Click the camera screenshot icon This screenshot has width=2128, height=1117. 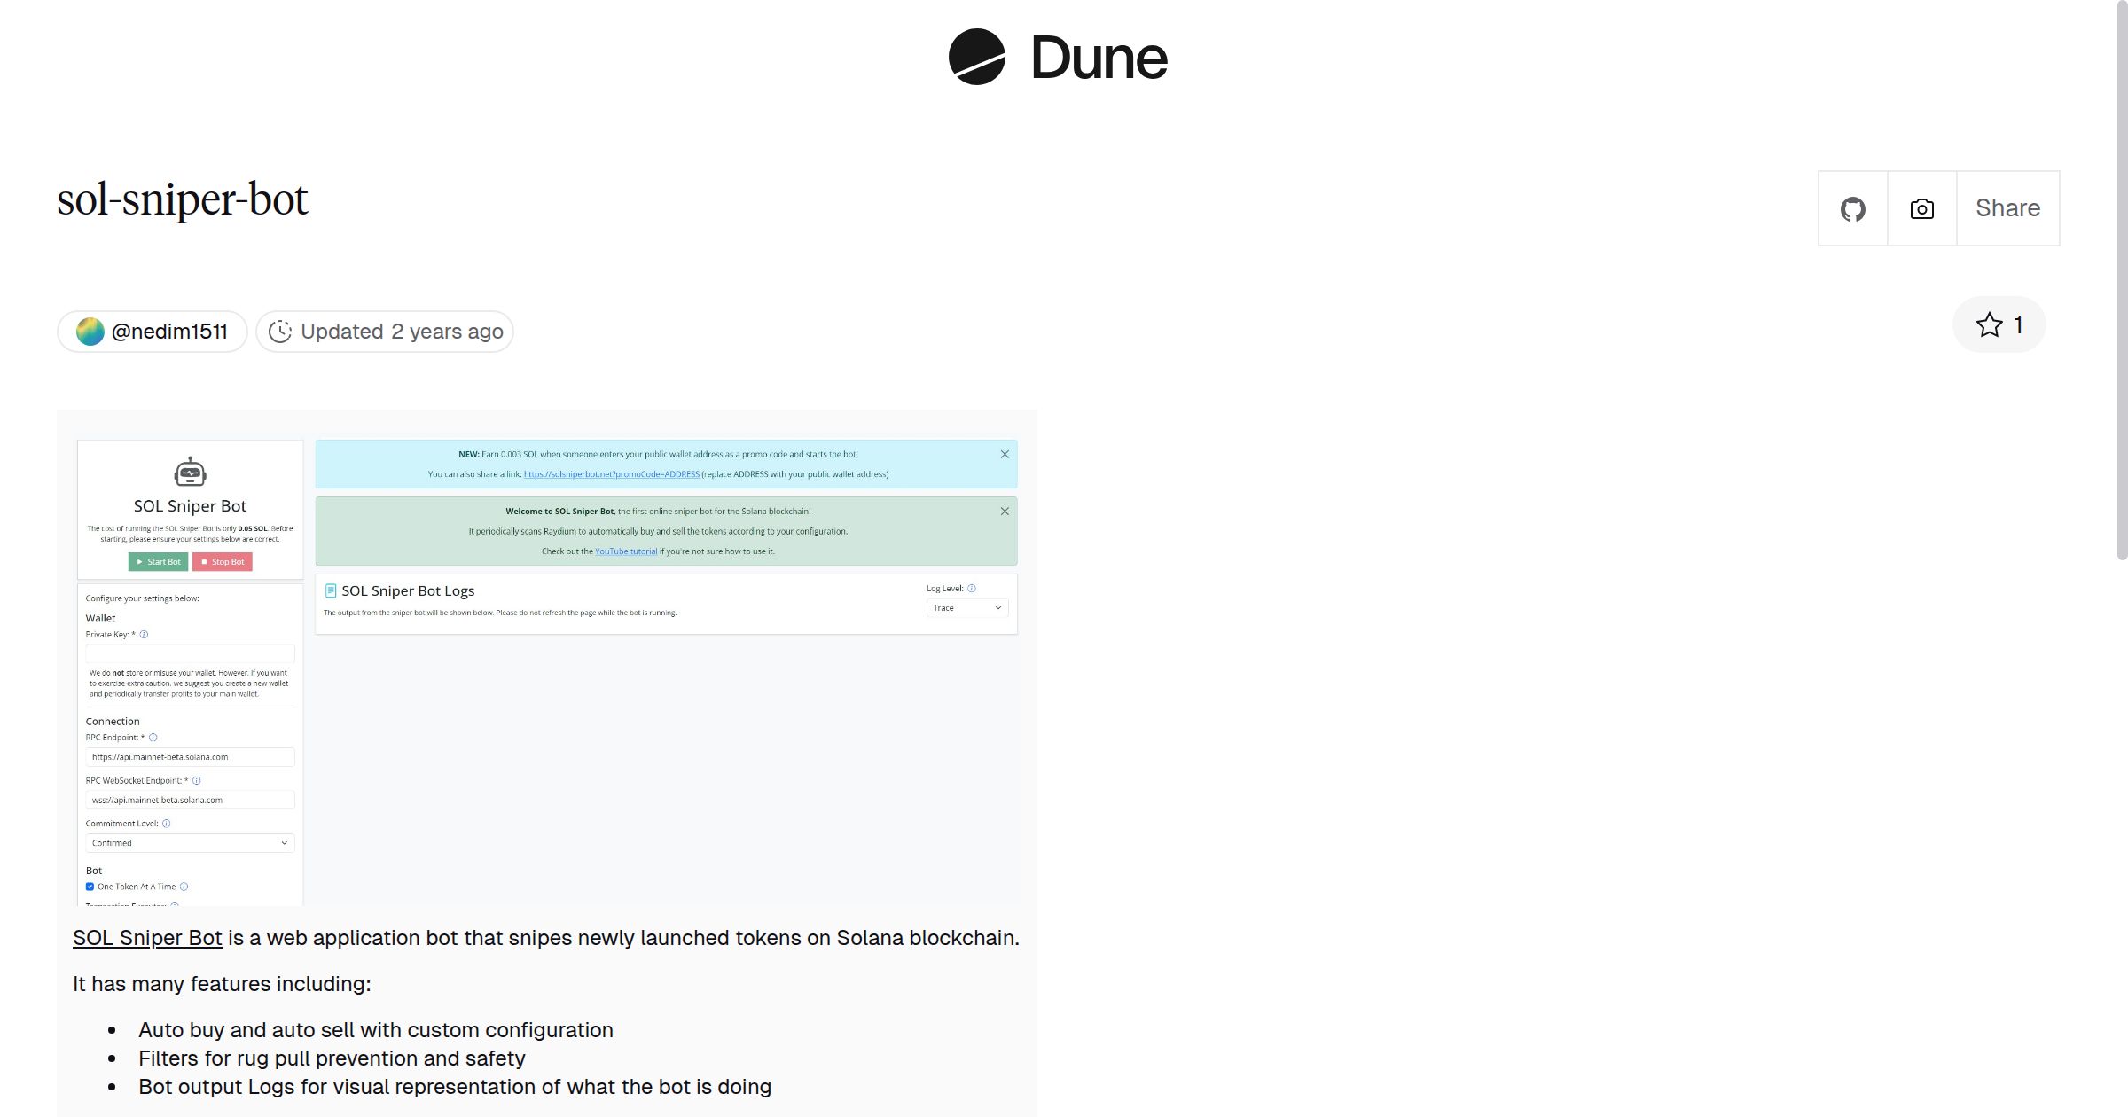click(x=1921, y=209)
